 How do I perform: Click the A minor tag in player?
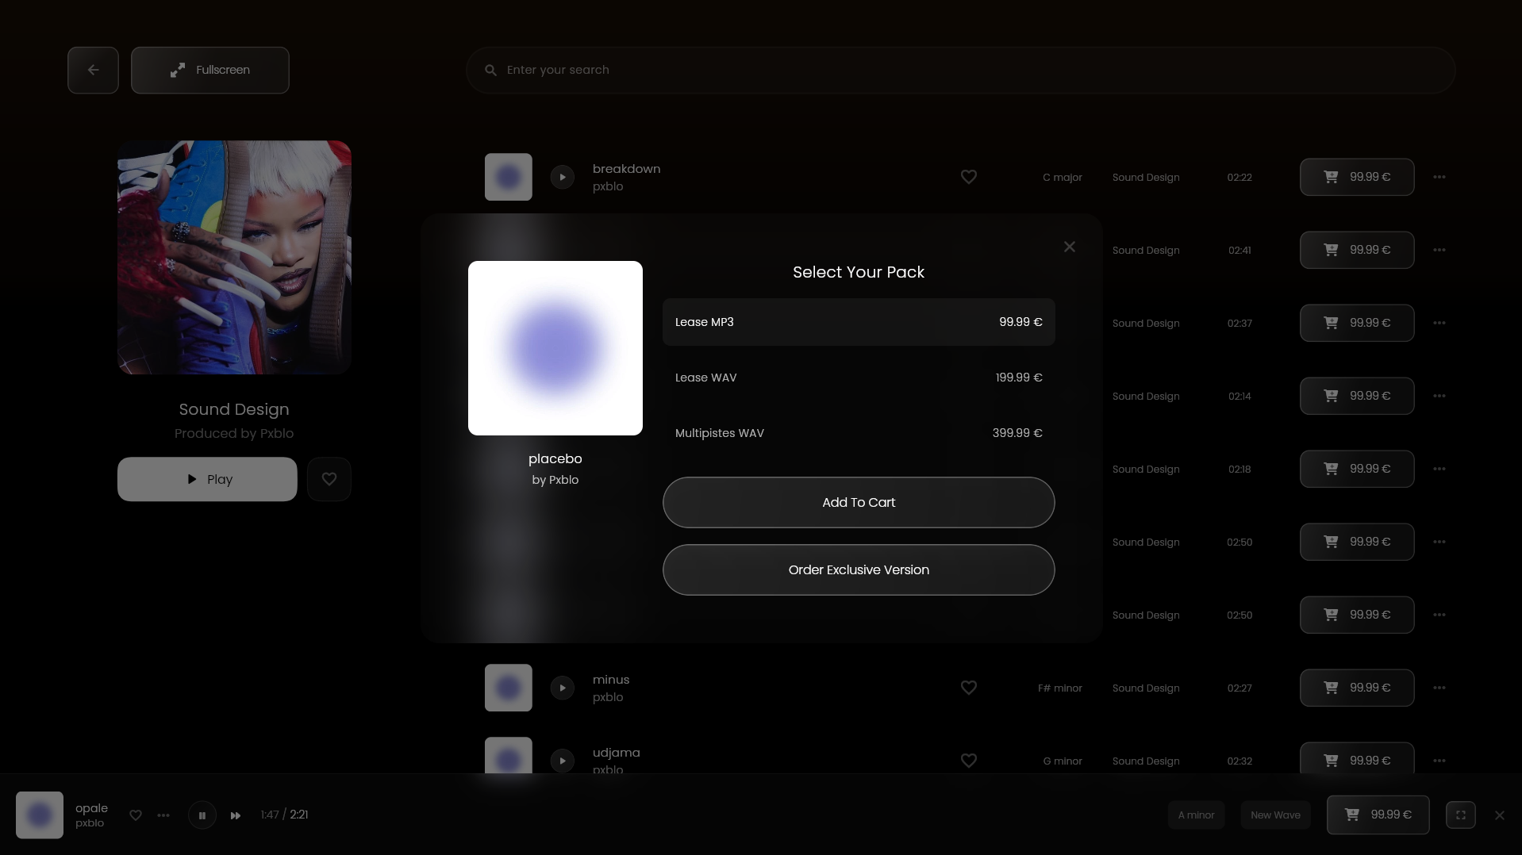pyautogui.click(x=1196, y=815)
